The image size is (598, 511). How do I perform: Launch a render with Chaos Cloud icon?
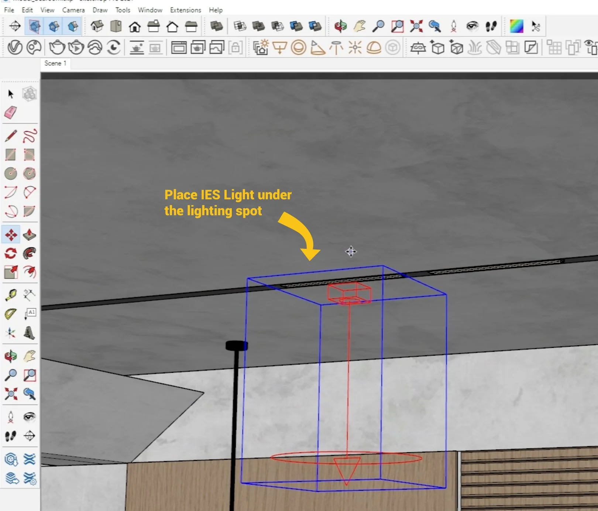95,47
